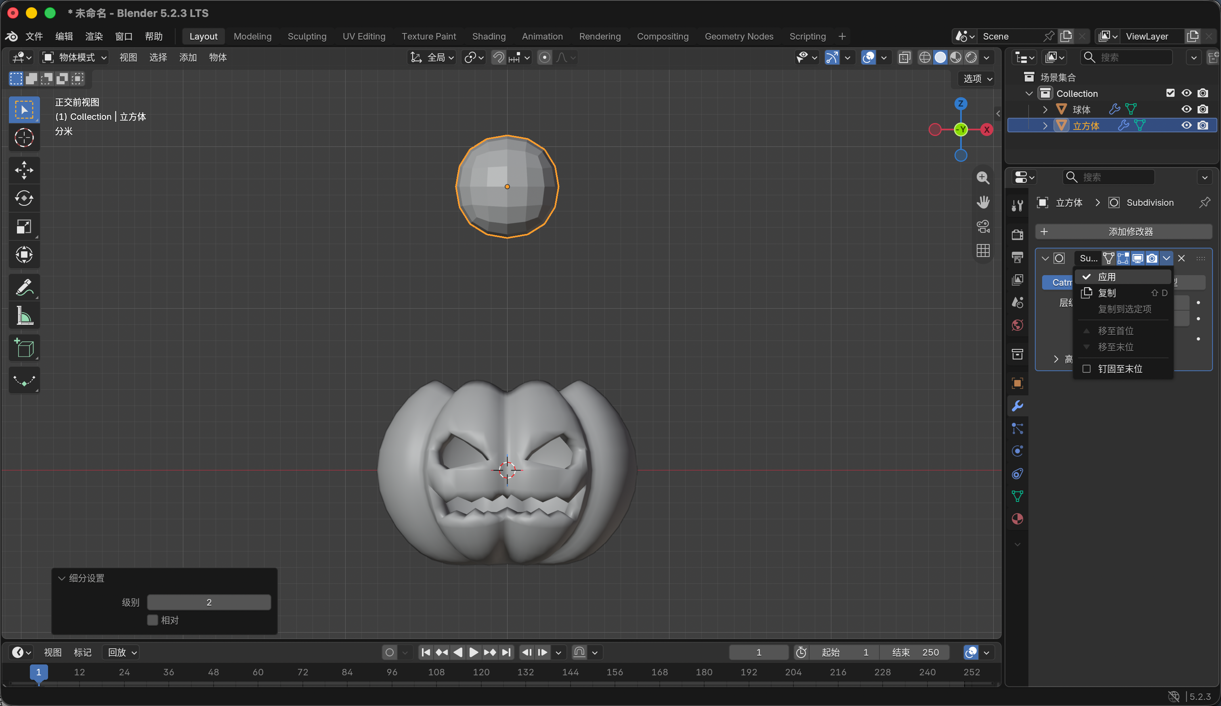This screenshot has height=706, width=1221.
Task: Select the 3D Cursor tool
Action: tap(24, 138)
